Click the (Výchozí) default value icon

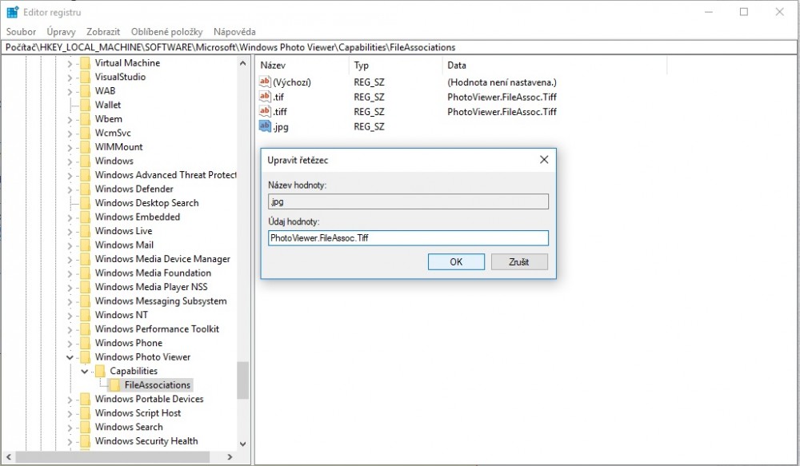(266, 82)
